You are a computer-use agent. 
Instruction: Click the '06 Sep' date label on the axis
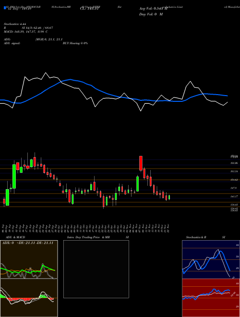click(x=4, y=228)
